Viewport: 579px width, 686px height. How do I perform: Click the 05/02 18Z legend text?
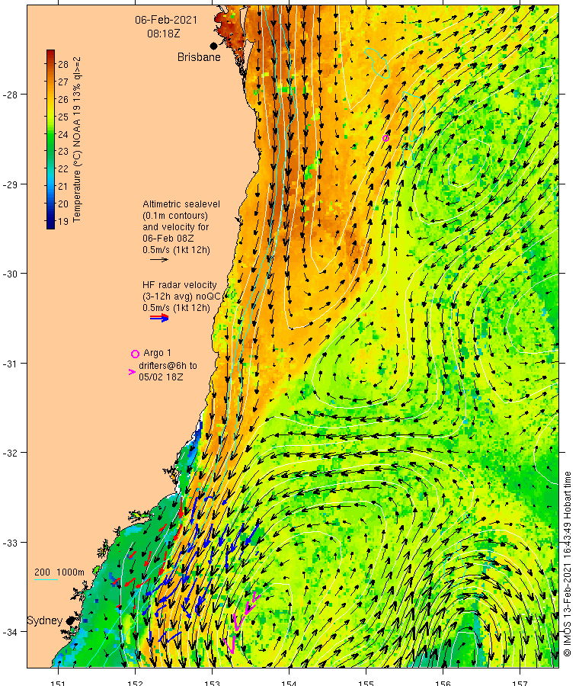[x=161, y=377]
